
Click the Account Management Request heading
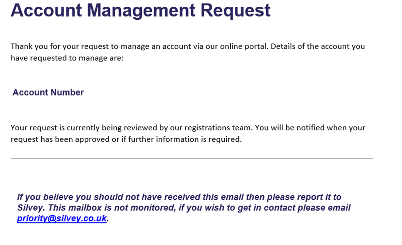coord(140,10)
